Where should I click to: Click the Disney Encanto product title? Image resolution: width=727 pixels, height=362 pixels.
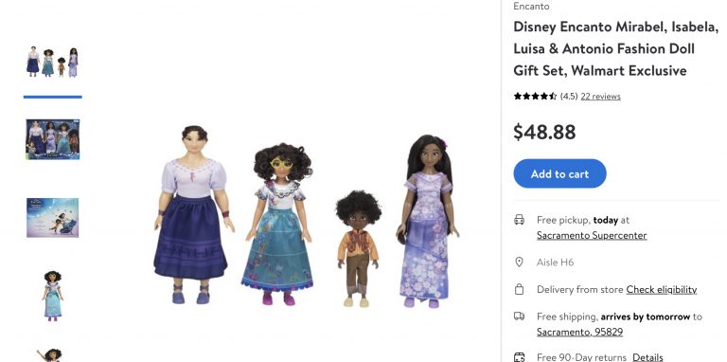(615, 48)
